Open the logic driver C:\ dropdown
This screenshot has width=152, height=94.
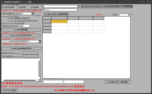click(x=33, y=14)
